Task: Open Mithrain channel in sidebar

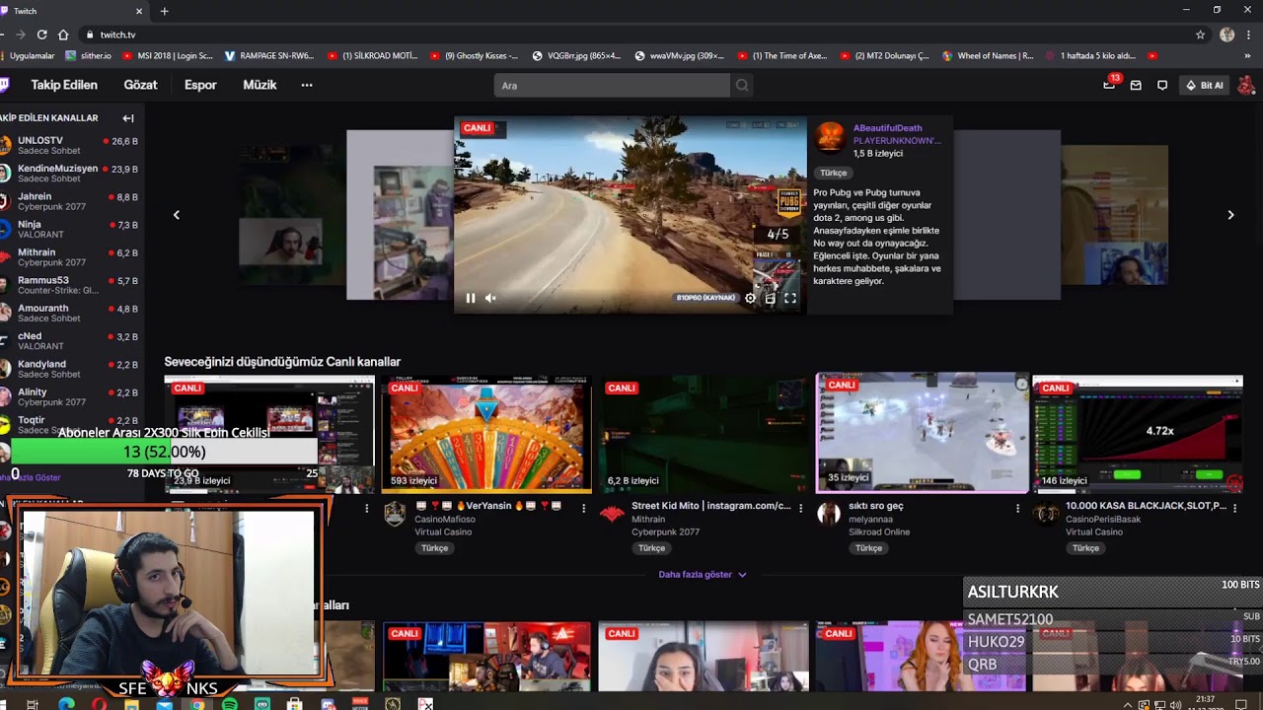Action: tap(71, 257)
